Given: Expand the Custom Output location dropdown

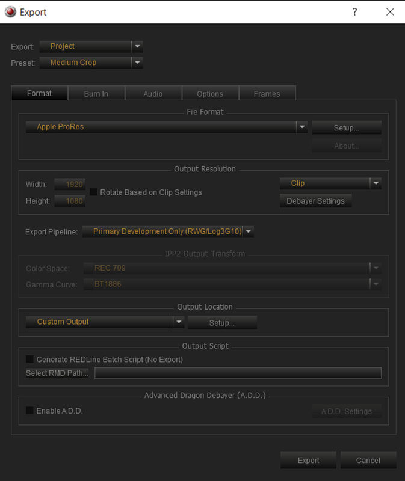Looking at the screenshot, I should 179,322.
